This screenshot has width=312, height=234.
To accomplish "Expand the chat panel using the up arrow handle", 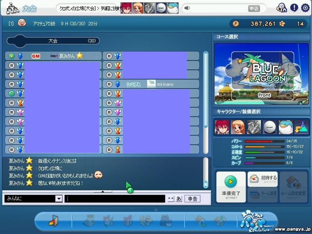I will (103, 191).
